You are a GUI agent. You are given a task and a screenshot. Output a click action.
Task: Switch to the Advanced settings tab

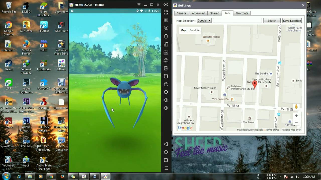pos(198,13)
